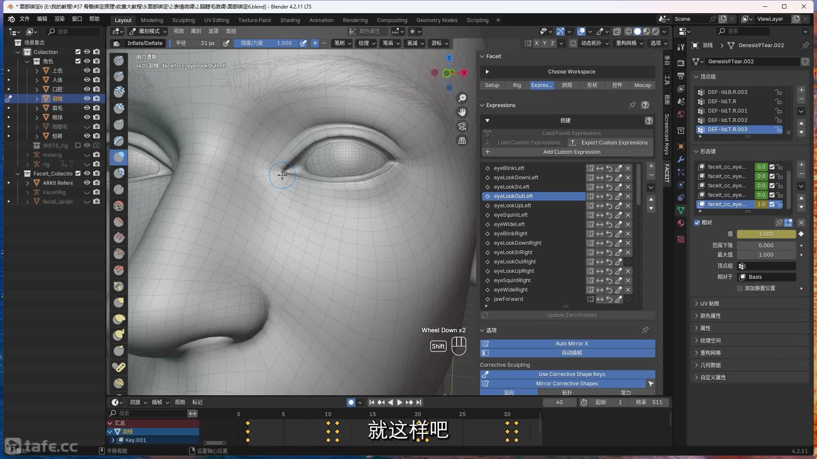817x459 pixels.
Task: Click the brush edit icon for eyeSquintLeft
Action: pos(619,215)
